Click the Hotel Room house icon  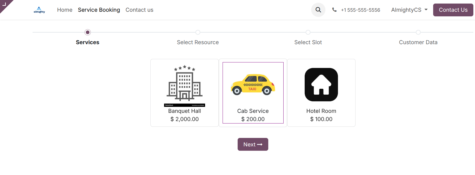click(x=321, y=85)
